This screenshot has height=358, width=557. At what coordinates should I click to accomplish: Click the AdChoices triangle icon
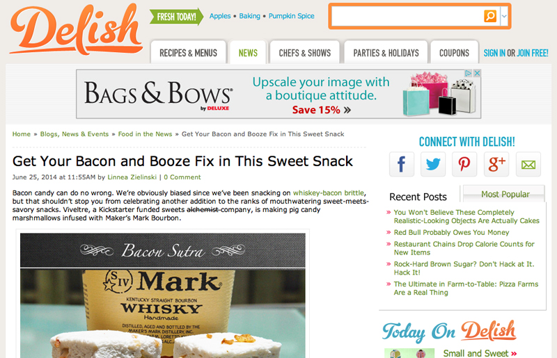tap(469, 73)
